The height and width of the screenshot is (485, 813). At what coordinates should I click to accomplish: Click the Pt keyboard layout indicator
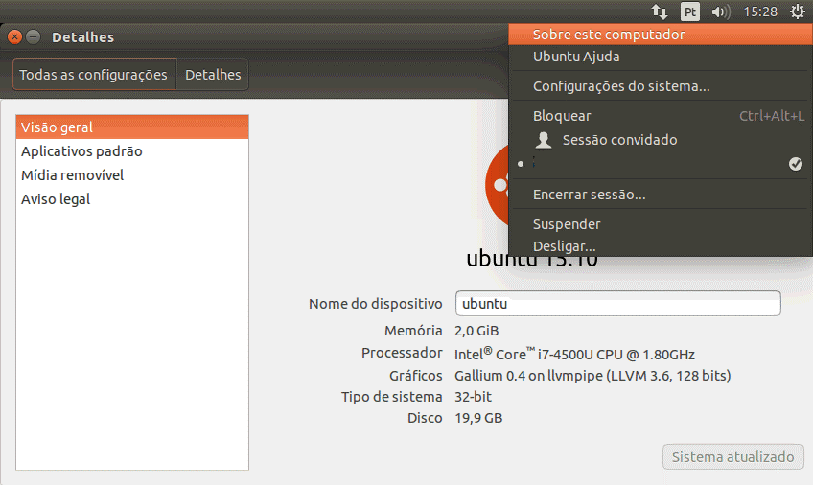point(690,12)
